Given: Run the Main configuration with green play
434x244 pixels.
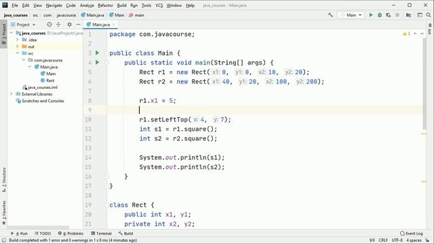Looking at the screenshot, I should (371, 15).
